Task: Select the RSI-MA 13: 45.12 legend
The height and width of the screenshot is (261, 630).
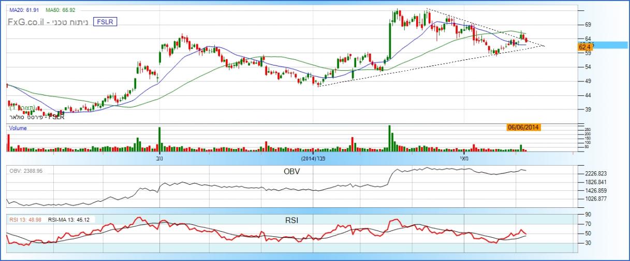Action: click(68, 220)
